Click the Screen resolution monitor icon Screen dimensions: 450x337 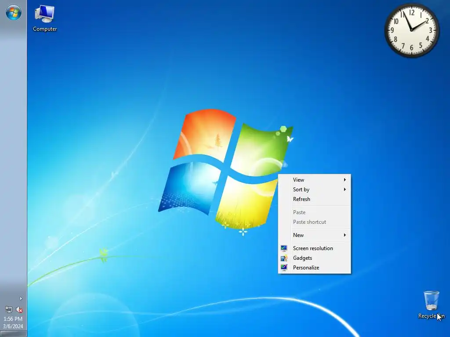pyautogui.click(x=284, y=248)
